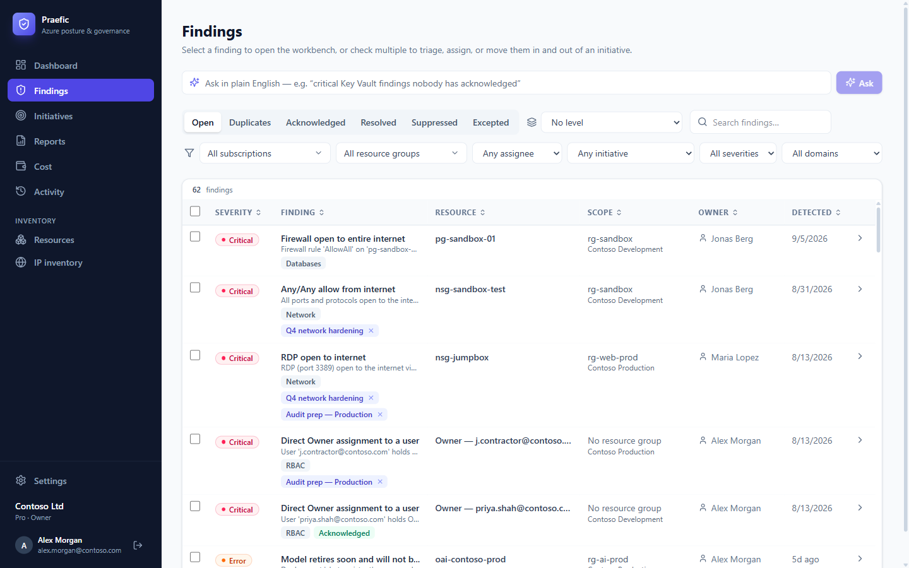Switch to the Suppressed tab
This screenshot has height=568, width=909.
pyautogui.click(x=434, y=122)
